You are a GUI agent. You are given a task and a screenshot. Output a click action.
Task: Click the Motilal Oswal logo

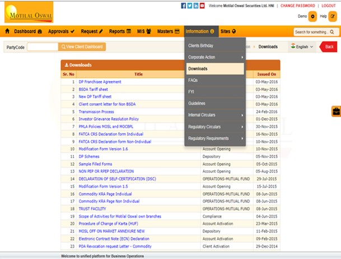tap(29, 12)
